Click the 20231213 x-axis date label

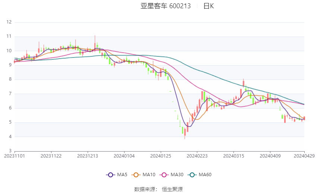pyautogui.click(x=88, y=156)
